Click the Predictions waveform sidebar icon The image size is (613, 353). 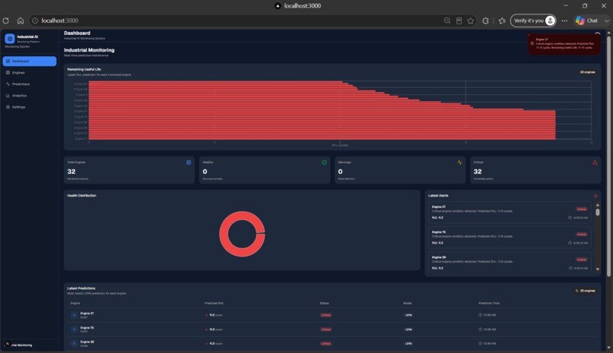point(8,84)
